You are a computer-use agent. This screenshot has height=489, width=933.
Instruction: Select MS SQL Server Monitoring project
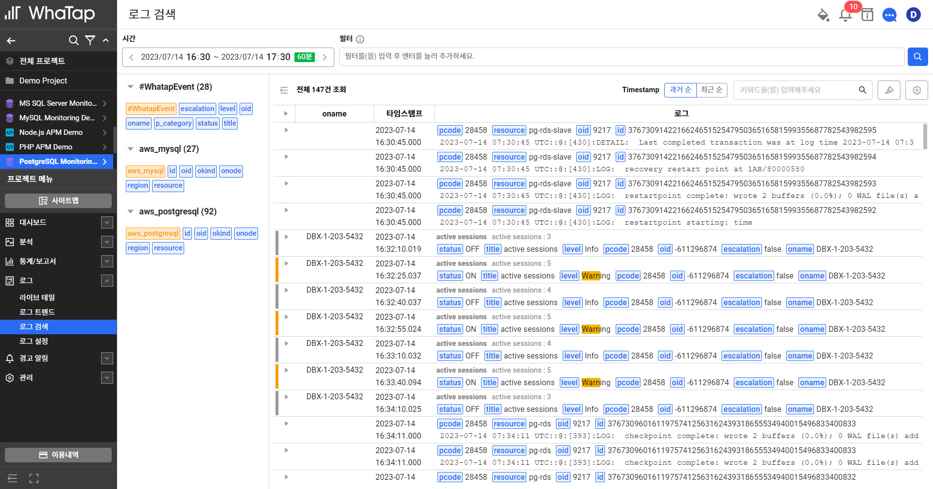tap(56, 103)
